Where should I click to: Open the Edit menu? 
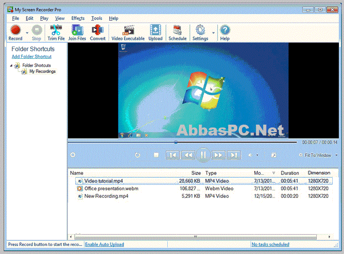tap(30, 18)
